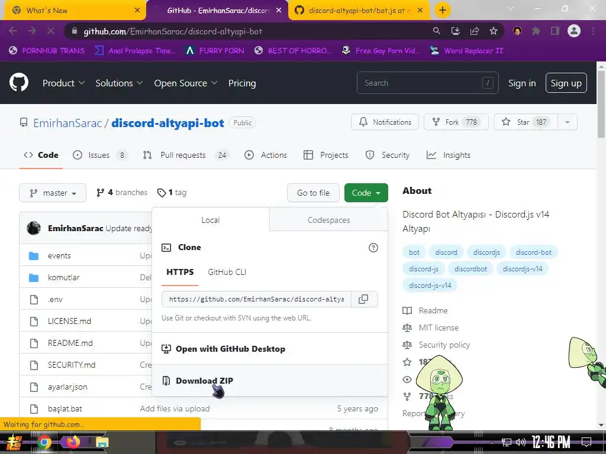The image size is (606, 454).
Task: Open the MIT license link
Action: pos(431,327)
